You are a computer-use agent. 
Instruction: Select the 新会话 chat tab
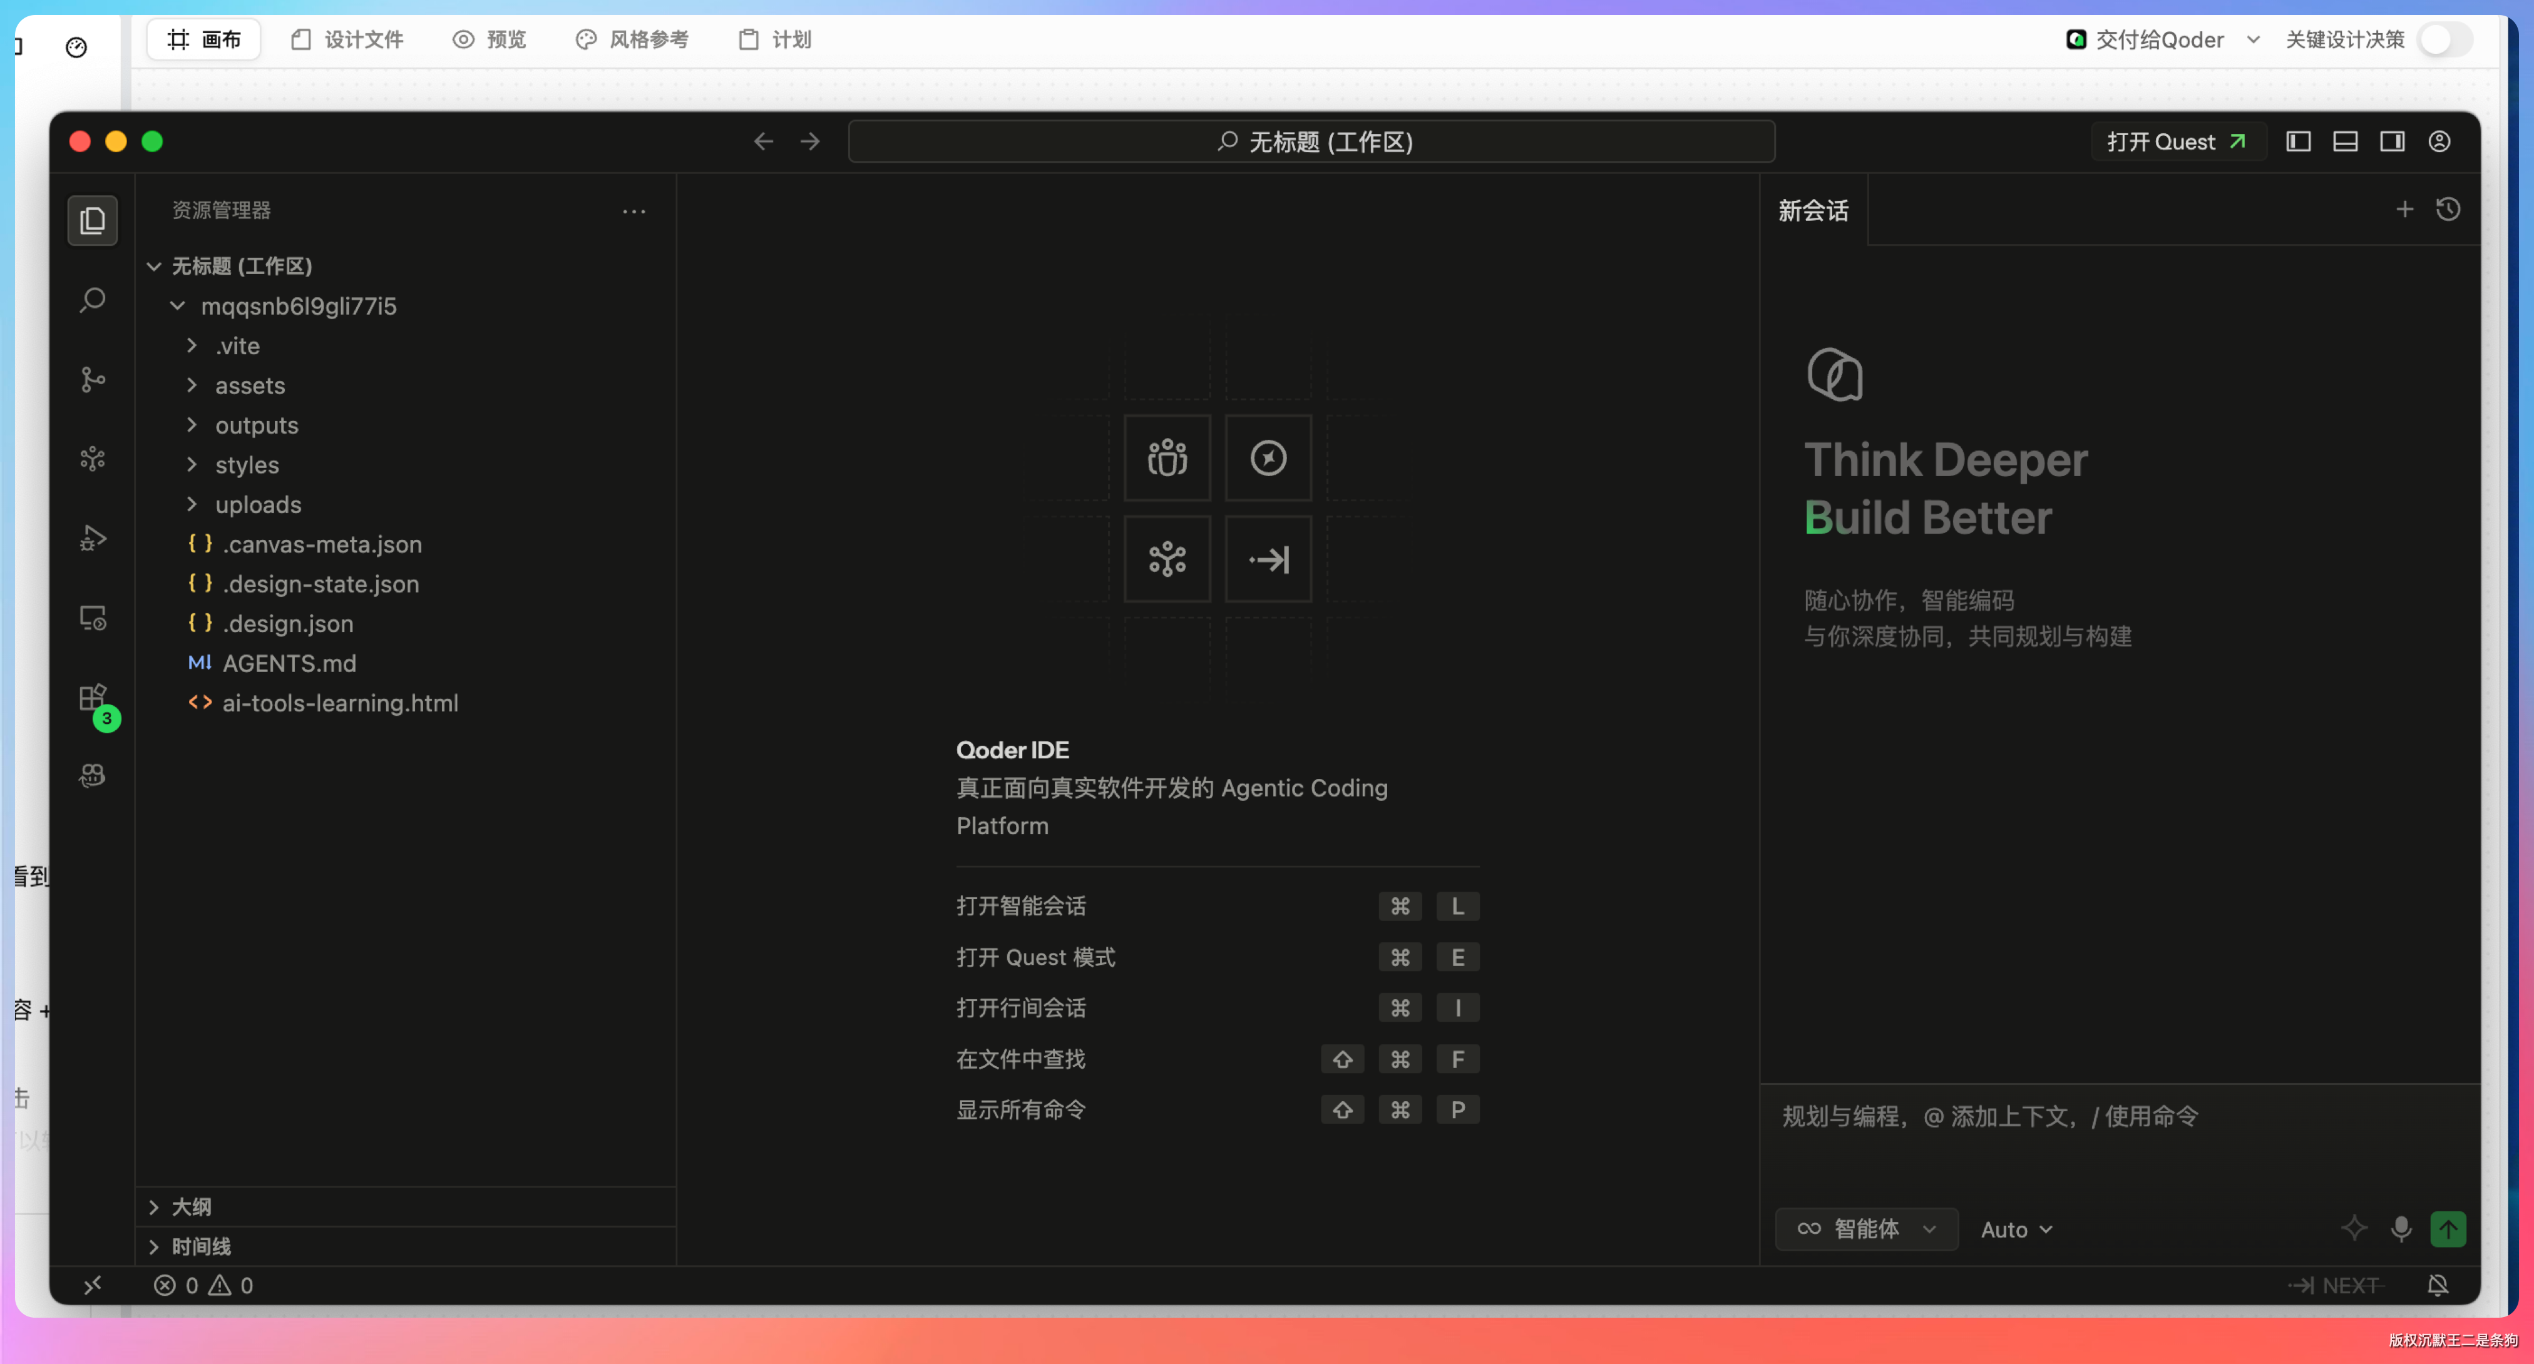(1813, 210)
